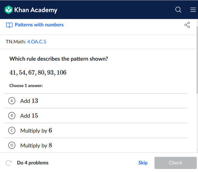
Task: Click the Check button
Action: pyautogui.click(x=176, y=163)
